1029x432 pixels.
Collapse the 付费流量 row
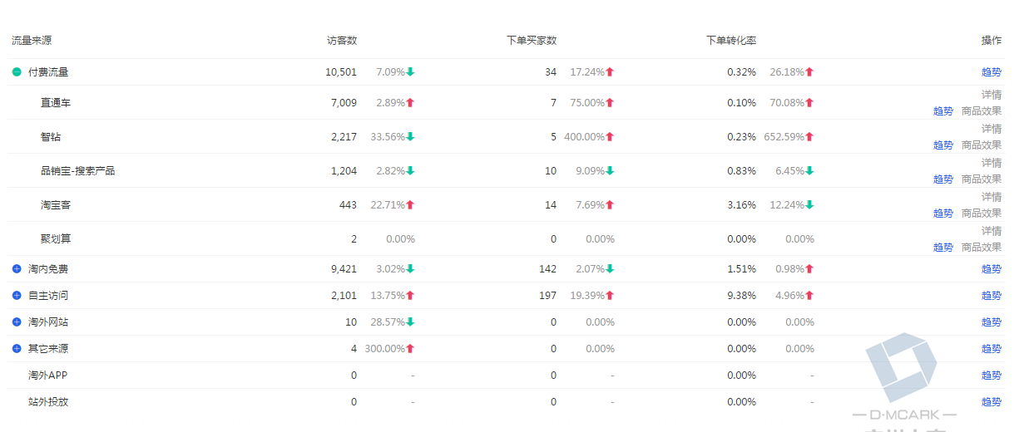(17, 72)
